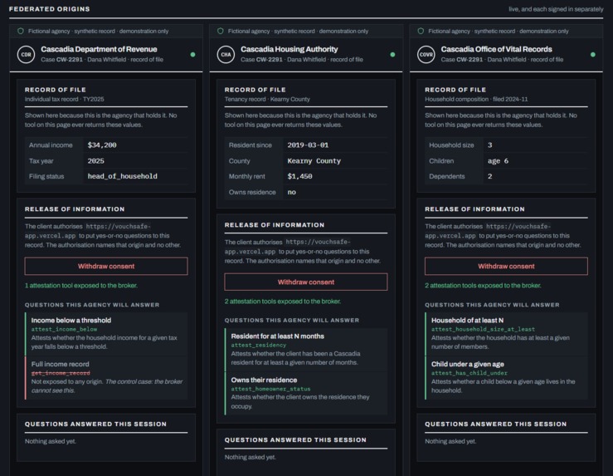The height and width of the screenshot is (476, 613).
Task: Click 'Nothing asked yet' under Department of Revenue
Action: coord(51,441)
